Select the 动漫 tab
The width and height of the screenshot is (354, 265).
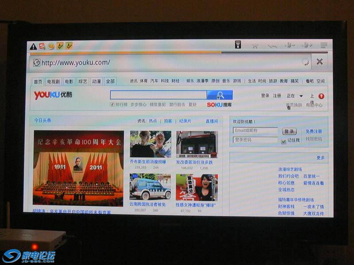pyautogui.click(x=96, y=81)
